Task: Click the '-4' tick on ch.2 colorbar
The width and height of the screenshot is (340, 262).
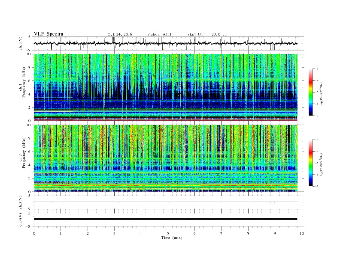Action: click(x=316, y=151)
